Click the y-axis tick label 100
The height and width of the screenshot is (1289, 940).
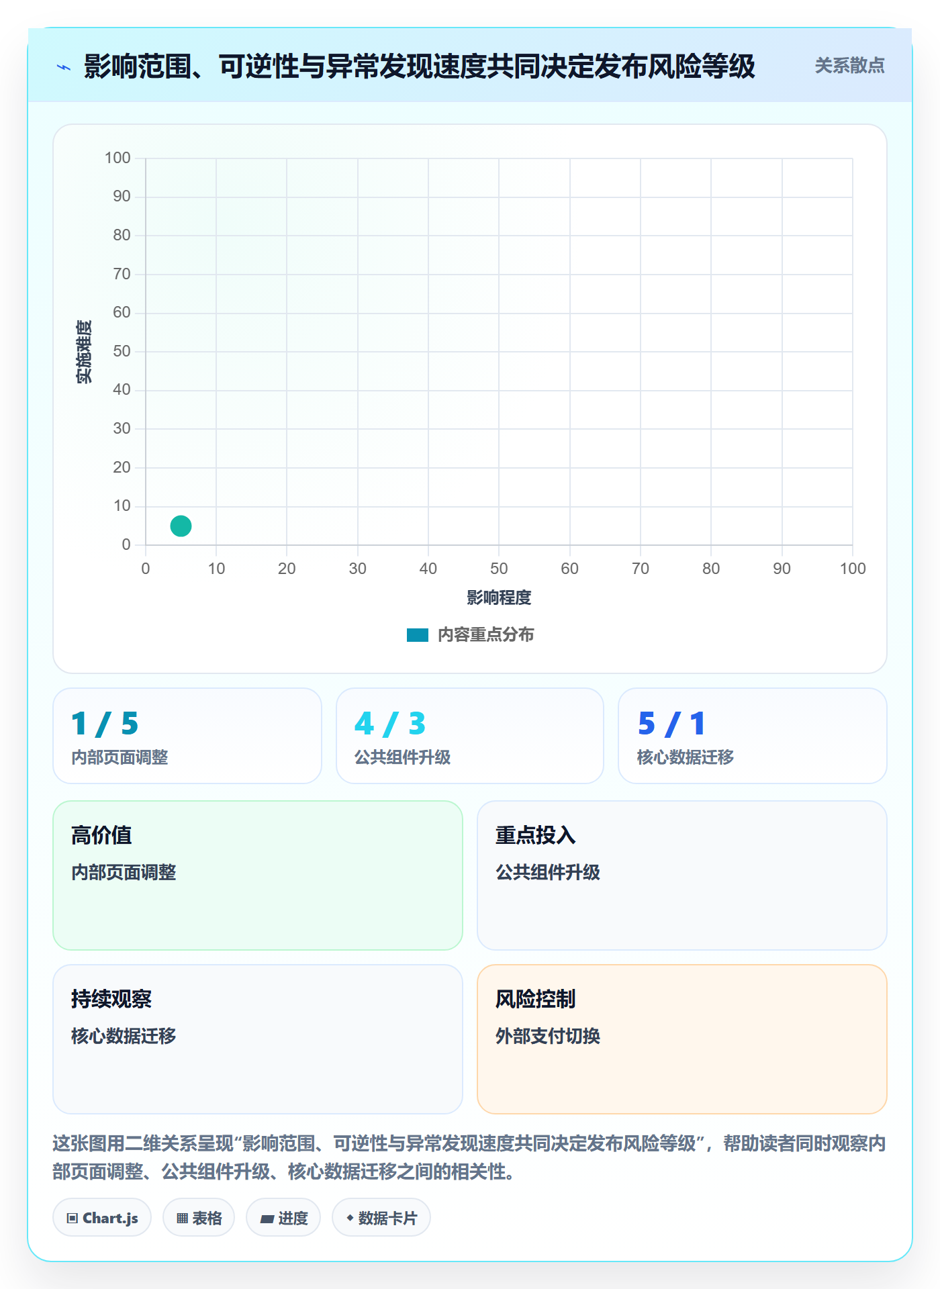tap(117, 158)
